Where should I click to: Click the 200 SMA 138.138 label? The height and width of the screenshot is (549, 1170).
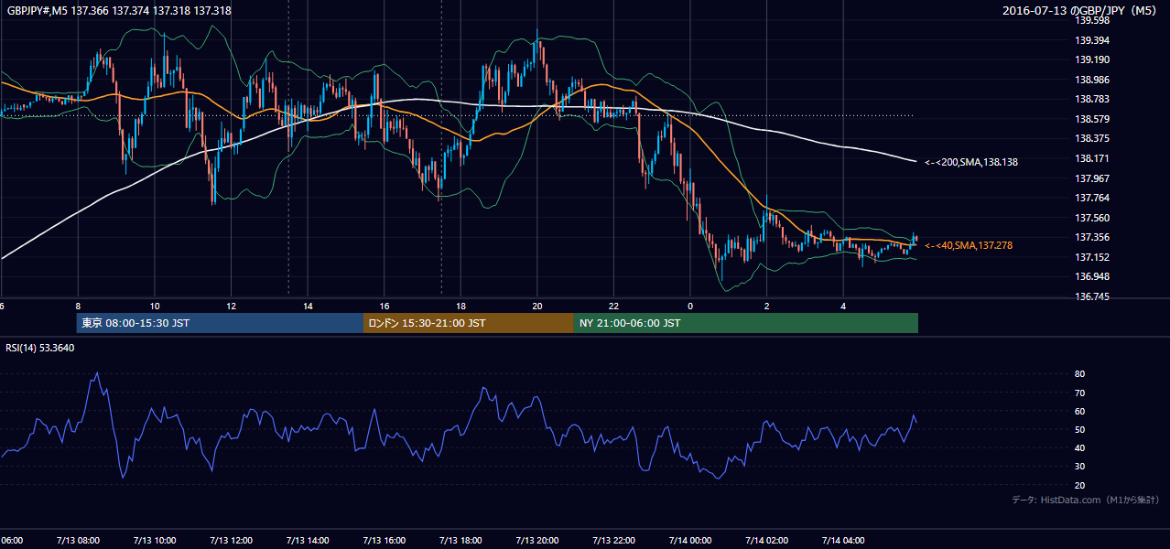971,162
